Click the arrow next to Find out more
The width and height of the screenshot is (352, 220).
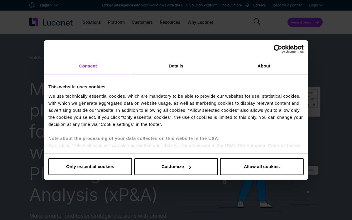[247, 5]
